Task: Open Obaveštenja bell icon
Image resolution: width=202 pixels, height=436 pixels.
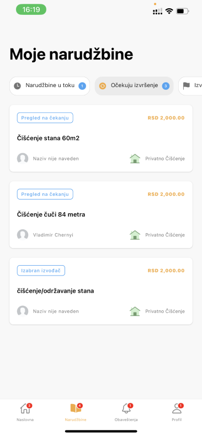Action: tap(126, 408)
